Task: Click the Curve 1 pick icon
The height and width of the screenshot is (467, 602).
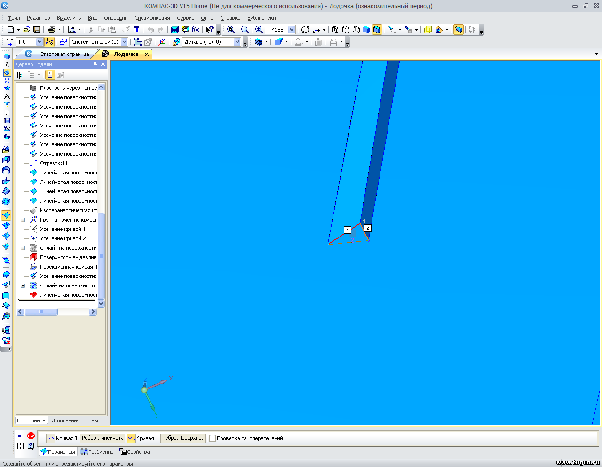Action: pos(51,438)
